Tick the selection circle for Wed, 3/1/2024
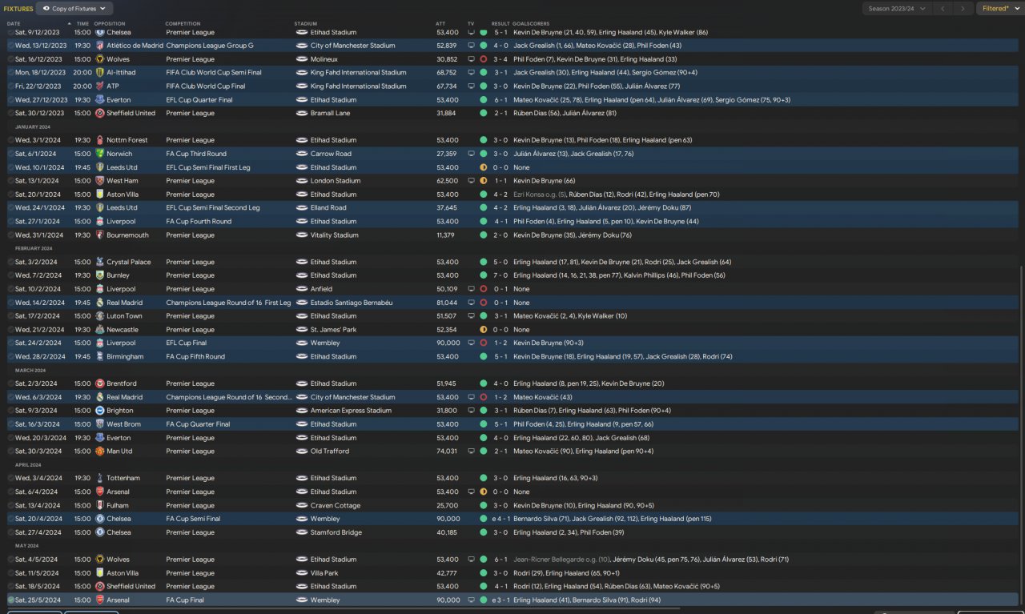Viewport: 1025px width, 614px height. 11,140
